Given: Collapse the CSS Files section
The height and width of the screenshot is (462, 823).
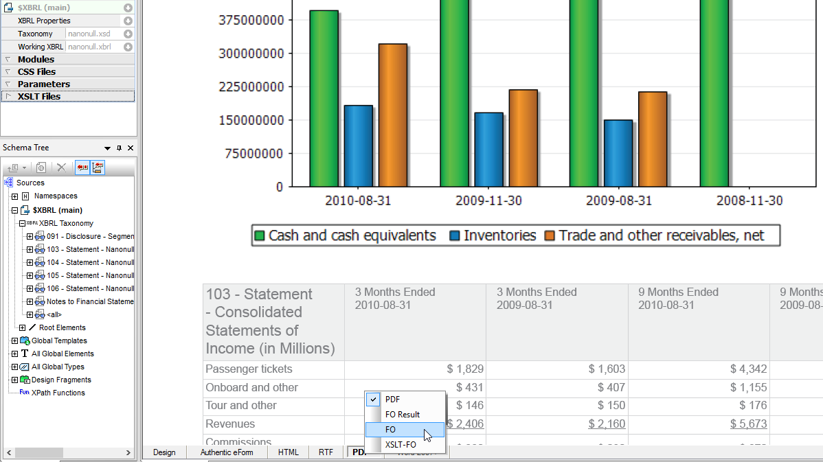Looking at the screenshot, I should pyautogui.click(x=8, y=71).
